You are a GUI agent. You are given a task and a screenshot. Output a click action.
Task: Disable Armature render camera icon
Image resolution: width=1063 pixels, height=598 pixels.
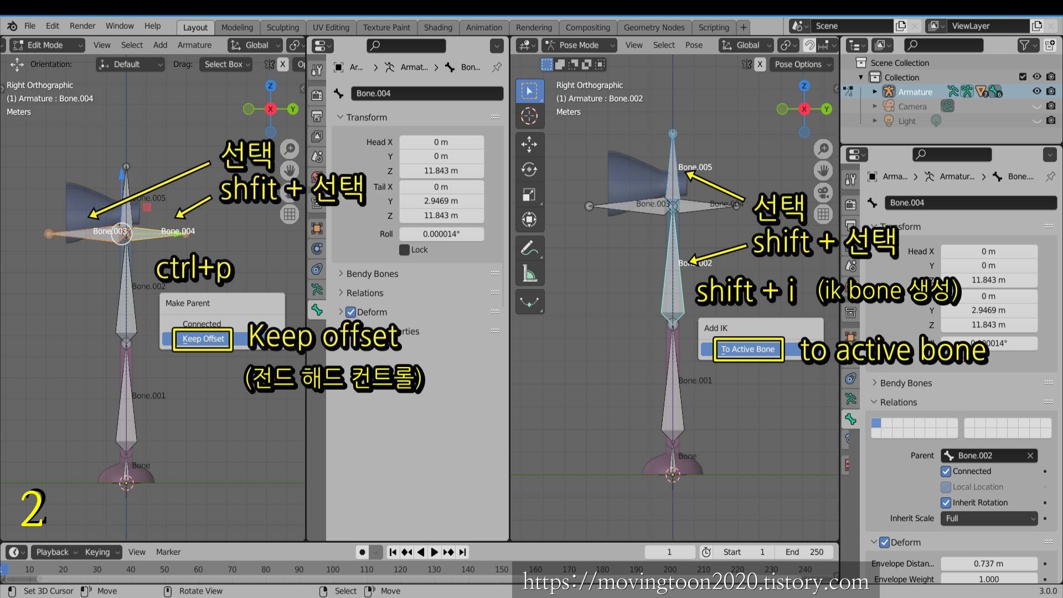pyautogui.click(x=1051, y=91)
